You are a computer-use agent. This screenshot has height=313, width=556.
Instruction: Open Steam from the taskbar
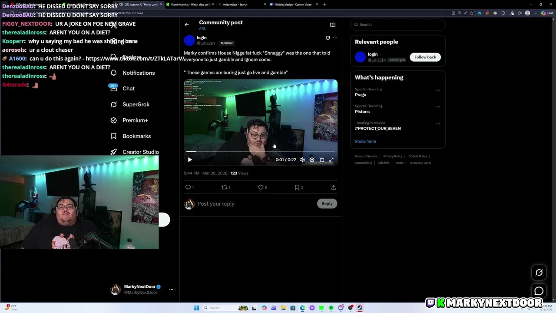pyautogui.click(x=360, y=308)
